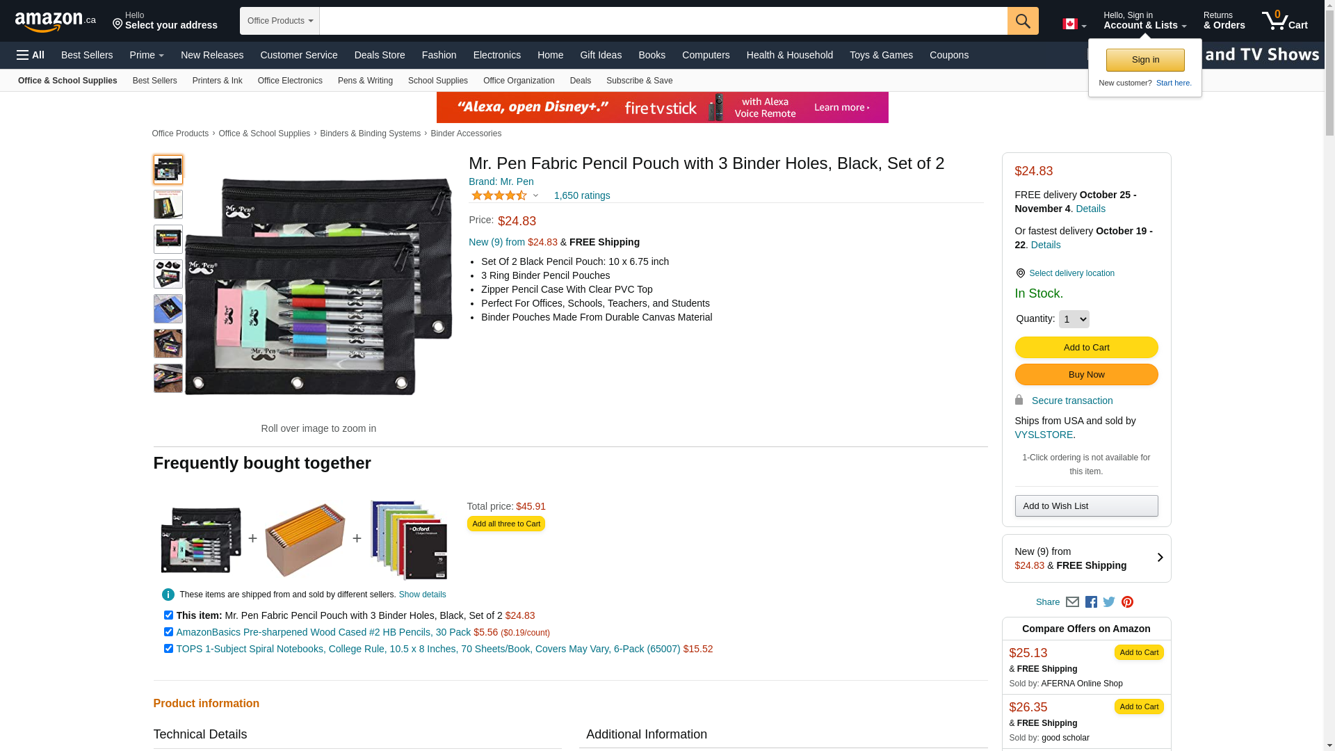
Task: Uncheck AmazonBasics Pre-sharpened Pencils checkbox
Action: (168, 631)
